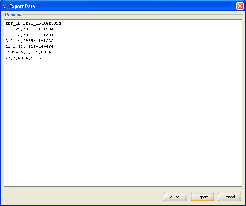This screenshot has width=246, height=206.
Task: Click the row 1232455,1,123,NULL
Action: tap(28, 52)
